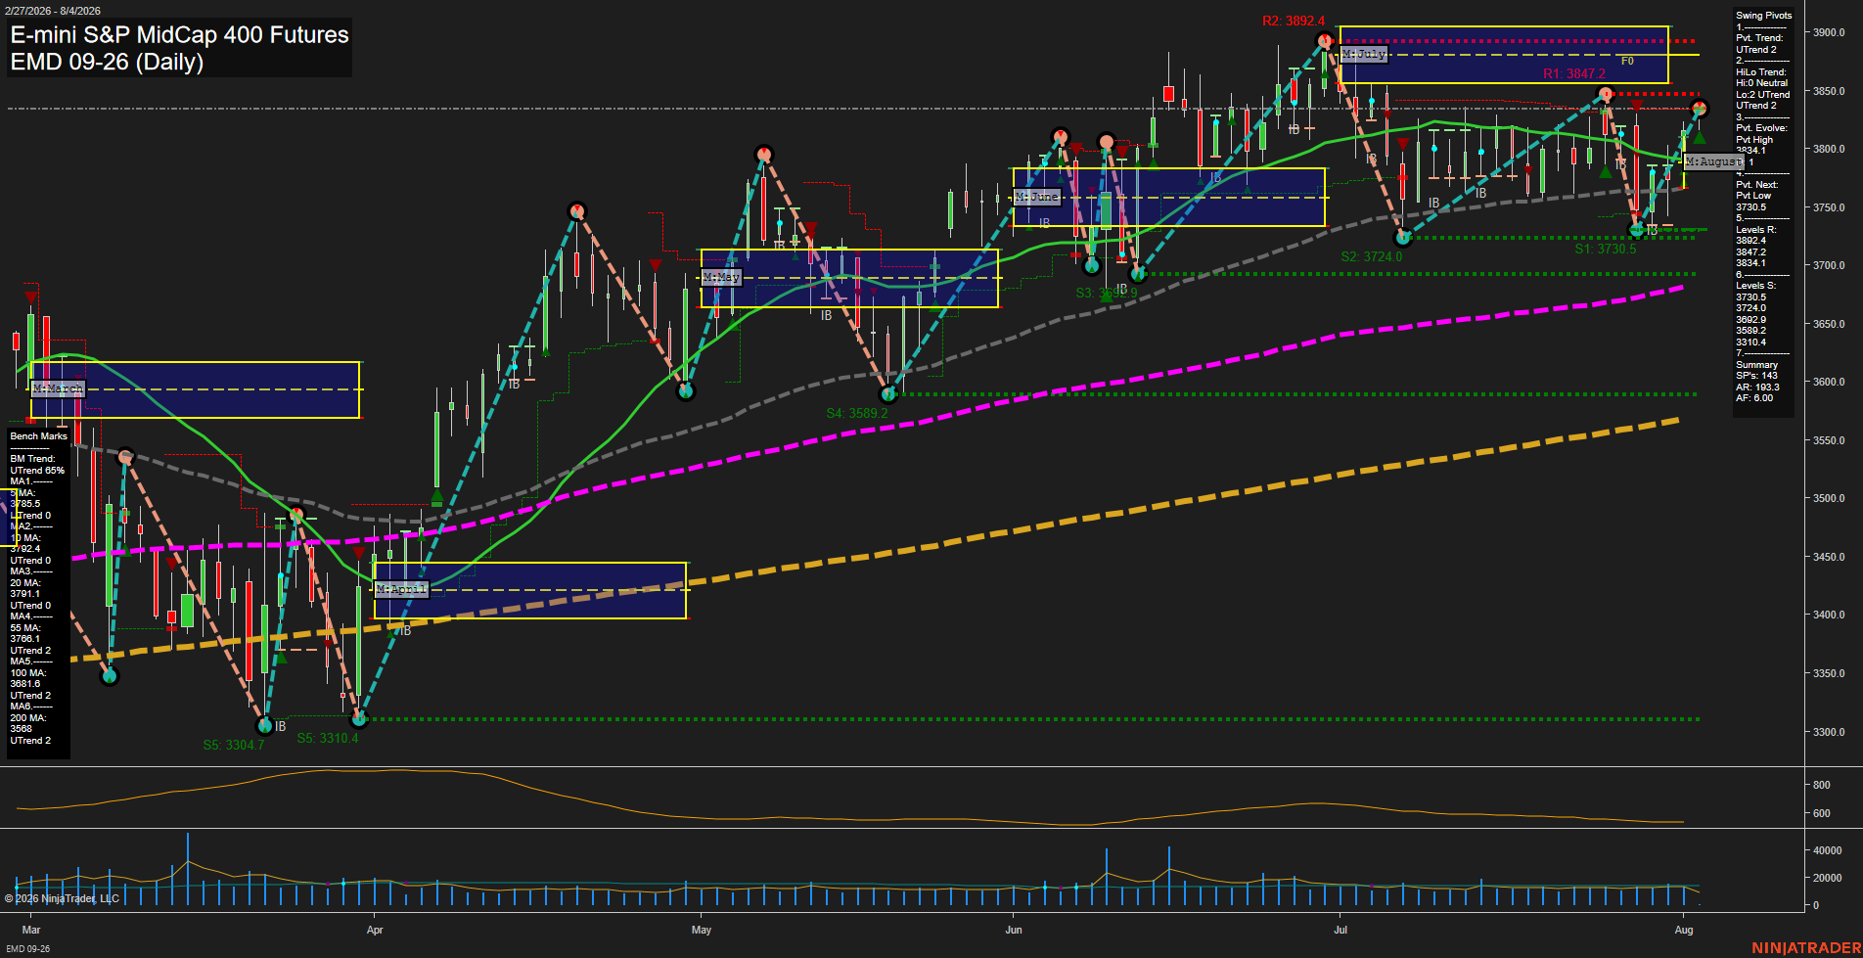Click the EMD 09-26 (Daily) instrument label
Image resolution: width=1863 pixels, height=958 pixels.
click(x=107, y=62)
